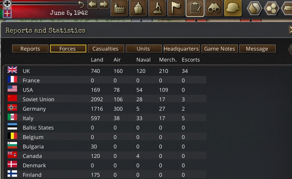Click the single hexagon map icon
This screenshot has height=179, width=292.
[x=255, y=8]
